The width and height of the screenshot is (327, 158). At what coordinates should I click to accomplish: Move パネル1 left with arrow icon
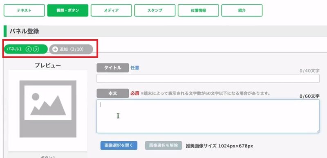(29, 49)
